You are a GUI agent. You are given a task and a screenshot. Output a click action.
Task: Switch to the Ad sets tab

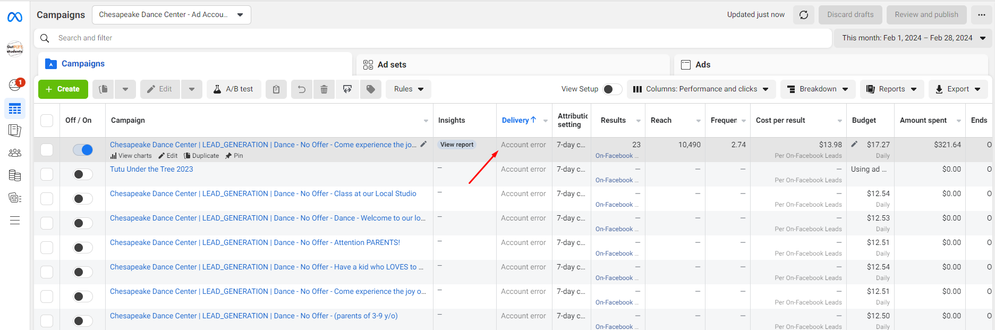coord(513,65)
